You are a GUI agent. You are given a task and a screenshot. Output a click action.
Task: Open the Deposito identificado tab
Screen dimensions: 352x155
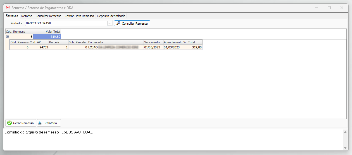[111, 16]
